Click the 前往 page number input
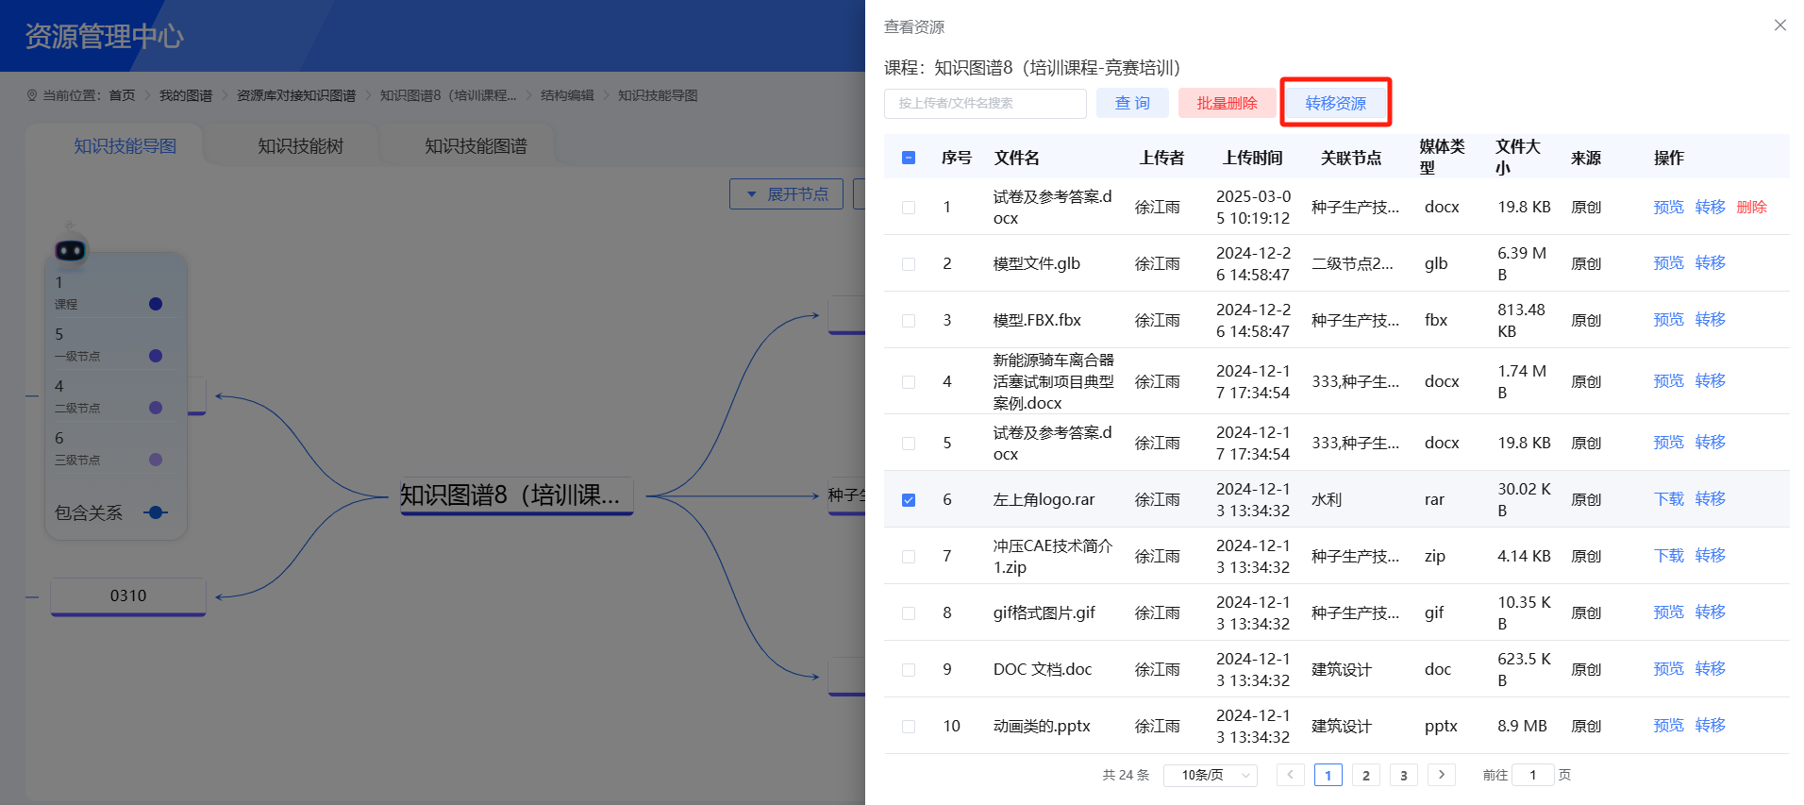Image resolution: width=1804 pixels, height=805 pixels. tap(1532, 775)
